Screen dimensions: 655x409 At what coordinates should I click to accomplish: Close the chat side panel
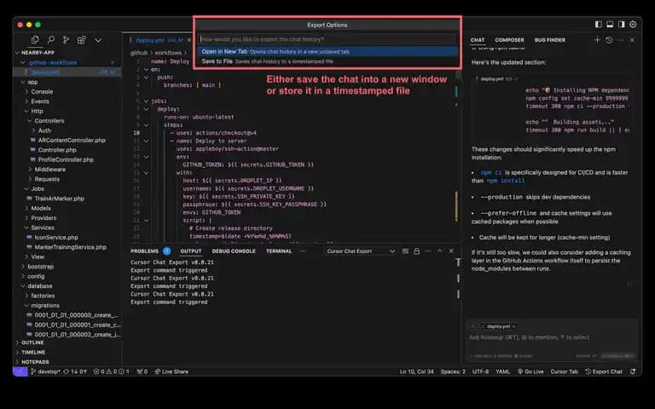coord(632,40)
